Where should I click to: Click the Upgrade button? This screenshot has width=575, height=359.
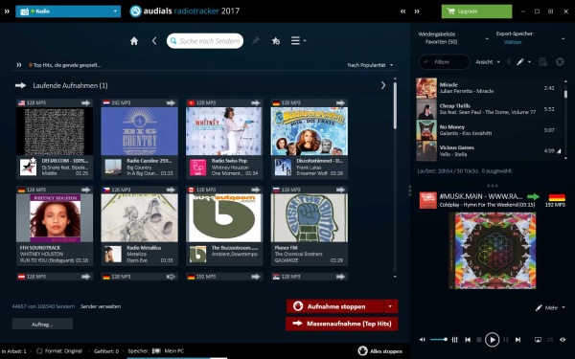coord(476,11)
